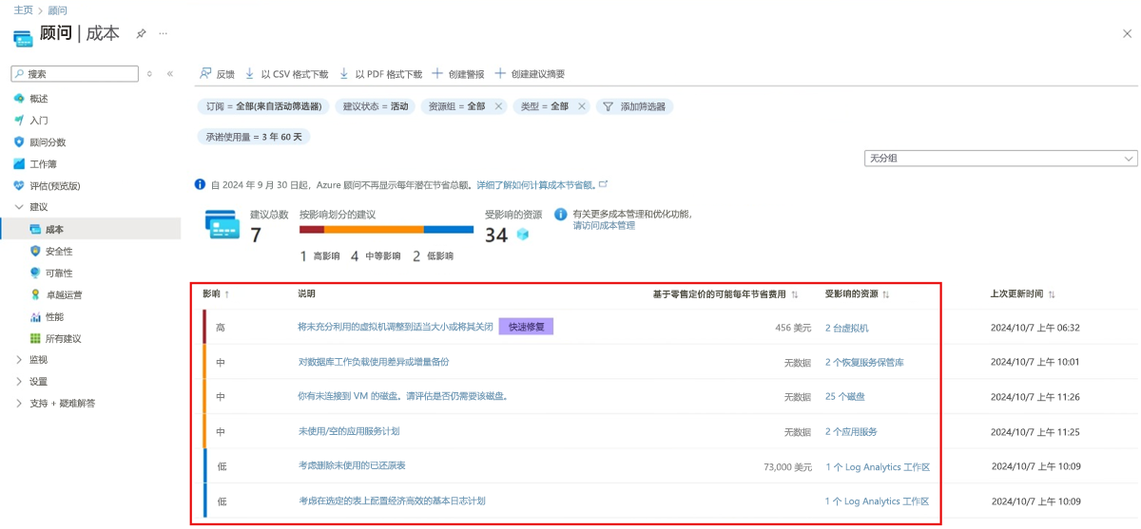Click the 快速修复 quick fix badge
The width and height of the screenshot is (1141, 529).
click(526, 327)
